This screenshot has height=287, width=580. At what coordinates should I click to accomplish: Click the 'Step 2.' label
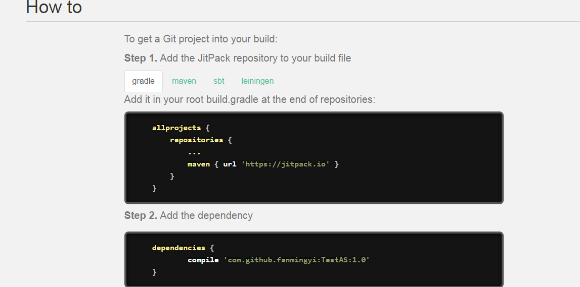click(x=141, y=215)
